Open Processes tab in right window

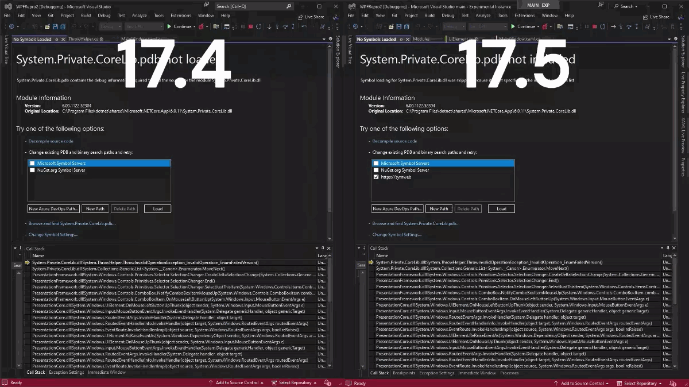point(509,373)
